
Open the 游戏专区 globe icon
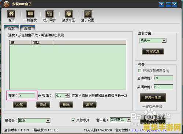(68, 14)
